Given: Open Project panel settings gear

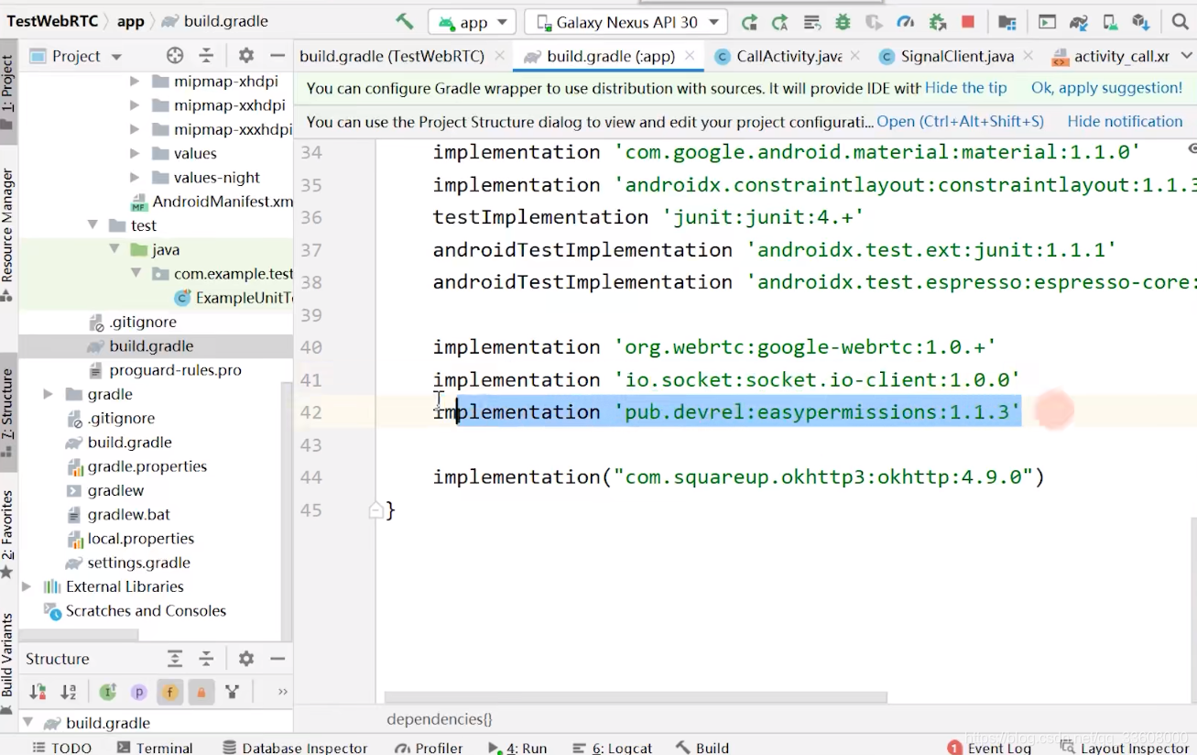Looking at the screenshot, I should click(245, 56).
